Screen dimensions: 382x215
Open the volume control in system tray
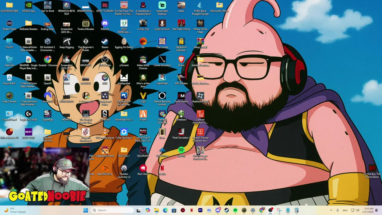(x=358, y=210)
